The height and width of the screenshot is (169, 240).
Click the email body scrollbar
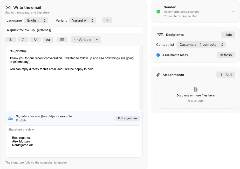140,79
